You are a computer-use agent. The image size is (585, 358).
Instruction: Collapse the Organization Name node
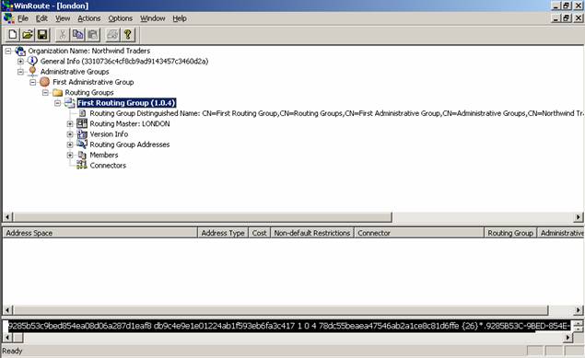click(8, 51)
